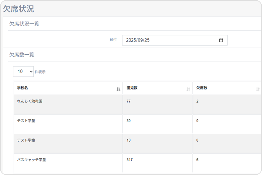Click the sort icon in 欠席数 column
Viewport: 262px width, 175px height.
click(x=258, y=89)
